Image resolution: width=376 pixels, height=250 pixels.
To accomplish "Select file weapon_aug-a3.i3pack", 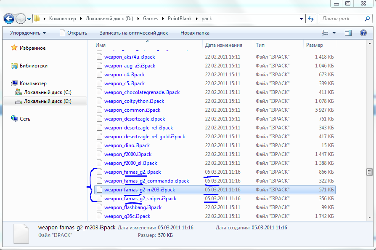I will (130, 66).
